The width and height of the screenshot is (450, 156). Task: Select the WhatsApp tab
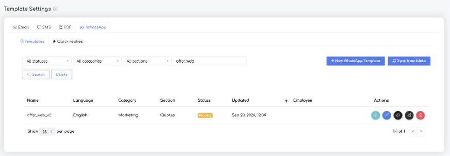[x=93, y=27]
